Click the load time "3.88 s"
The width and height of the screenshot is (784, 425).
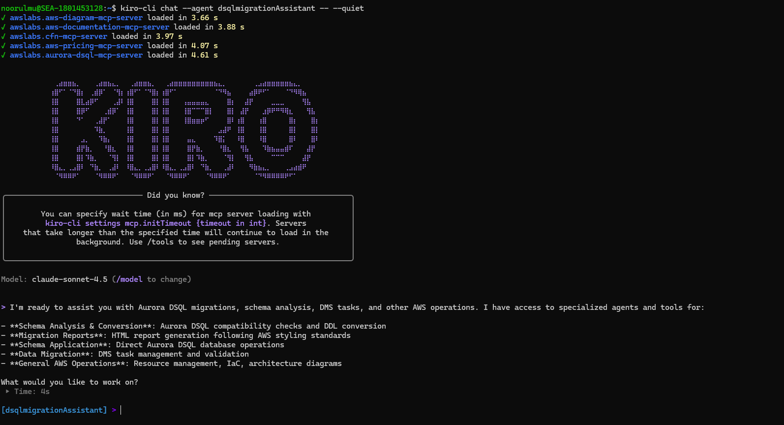(x=231, y=27)
